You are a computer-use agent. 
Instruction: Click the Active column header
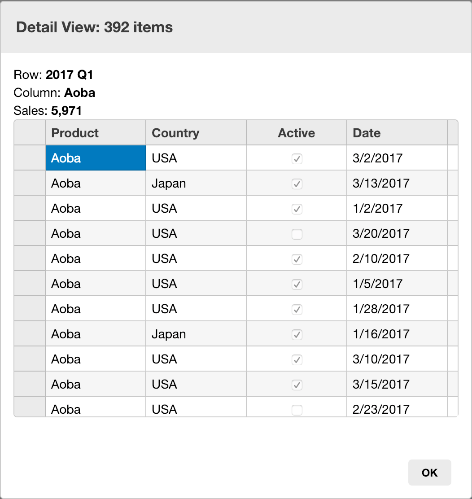[296, 133]
